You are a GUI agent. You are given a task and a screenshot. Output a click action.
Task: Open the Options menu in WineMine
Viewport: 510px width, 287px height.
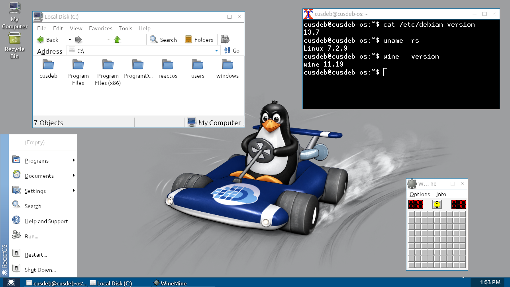(420, 194)
